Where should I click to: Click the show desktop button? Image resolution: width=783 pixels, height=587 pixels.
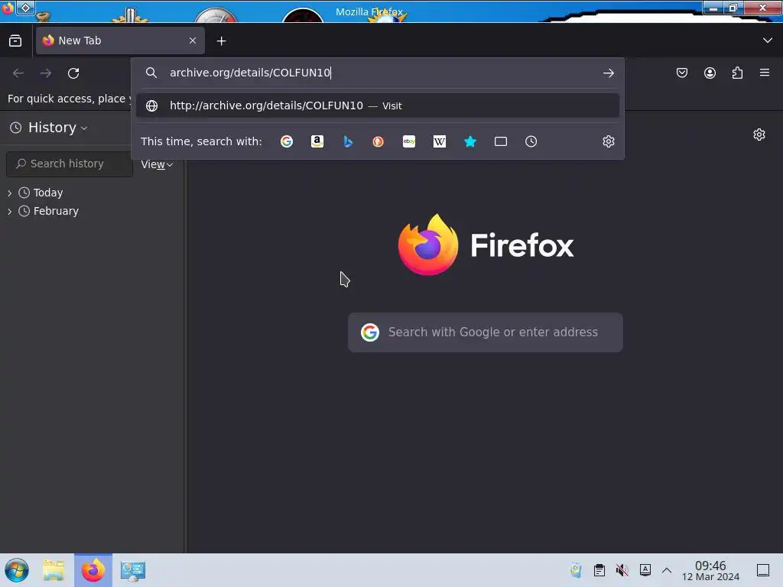pyautogui.click(x=763, y=570)
